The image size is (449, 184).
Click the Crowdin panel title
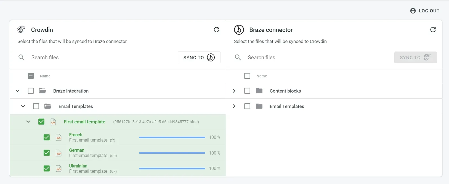point(42,30)
